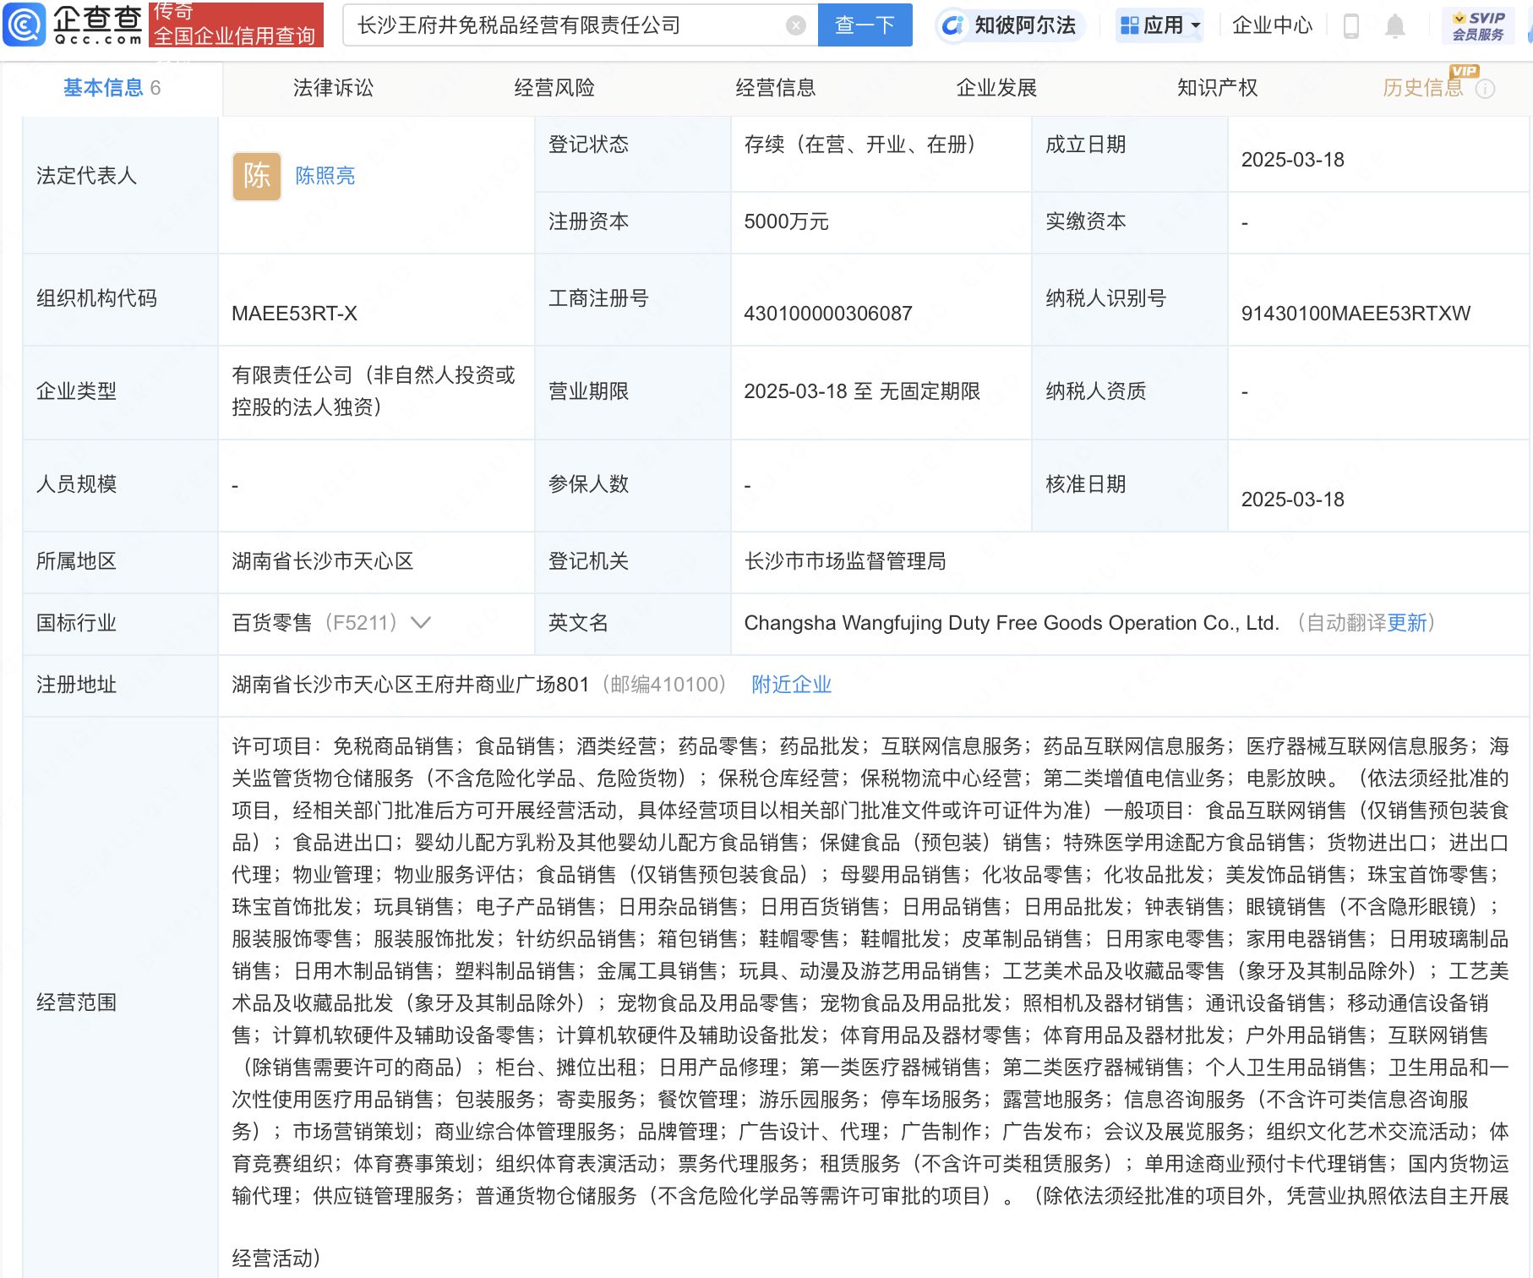Select the establishment date 2025-03-18
The height and width of the screenshot is (1278, 1533).
[x=1292, y=160]
